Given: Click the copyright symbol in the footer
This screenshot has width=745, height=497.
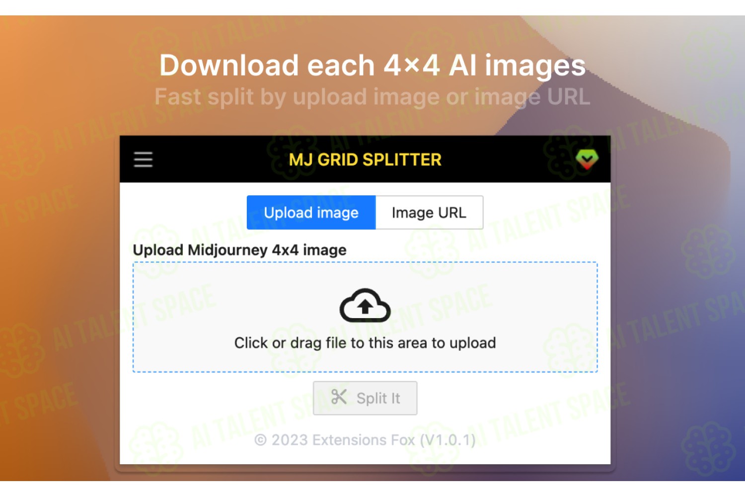Looking at the screenshot, I should pyautogui.click(x=260, y=440).
